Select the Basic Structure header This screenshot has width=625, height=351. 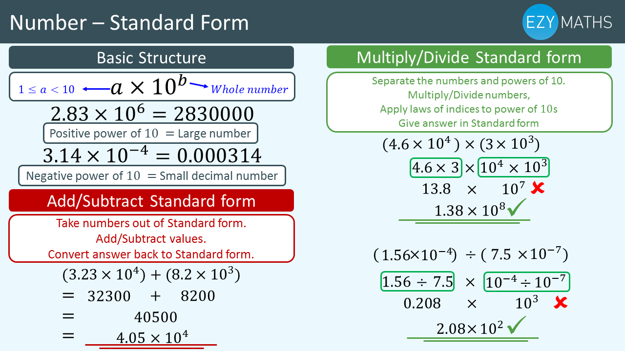[x=151, y=58]
